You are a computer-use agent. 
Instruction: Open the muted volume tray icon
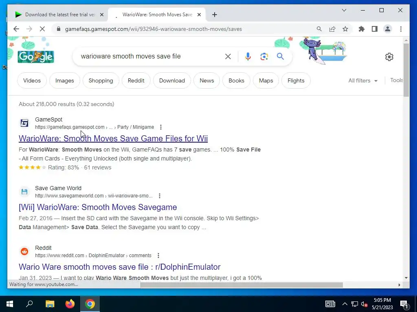[x=364, y=304]
